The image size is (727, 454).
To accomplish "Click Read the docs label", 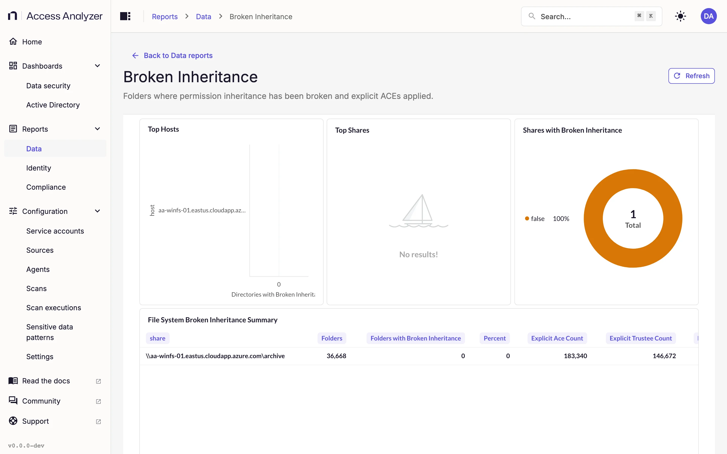I will pos(46,381).
